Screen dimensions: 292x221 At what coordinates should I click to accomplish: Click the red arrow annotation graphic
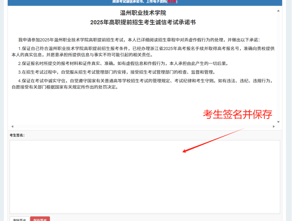click(x=214, y=140)
